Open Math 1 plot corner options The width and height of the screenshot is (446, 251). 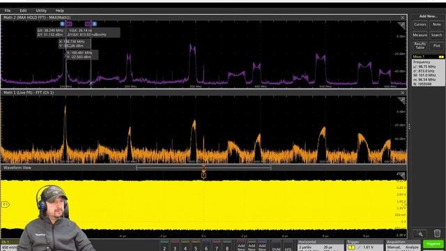[401, 100]
